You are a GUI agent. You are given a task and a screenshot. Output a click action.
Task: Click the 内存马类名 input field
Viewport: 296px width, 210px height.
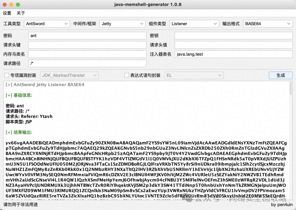tap(87, 54)
